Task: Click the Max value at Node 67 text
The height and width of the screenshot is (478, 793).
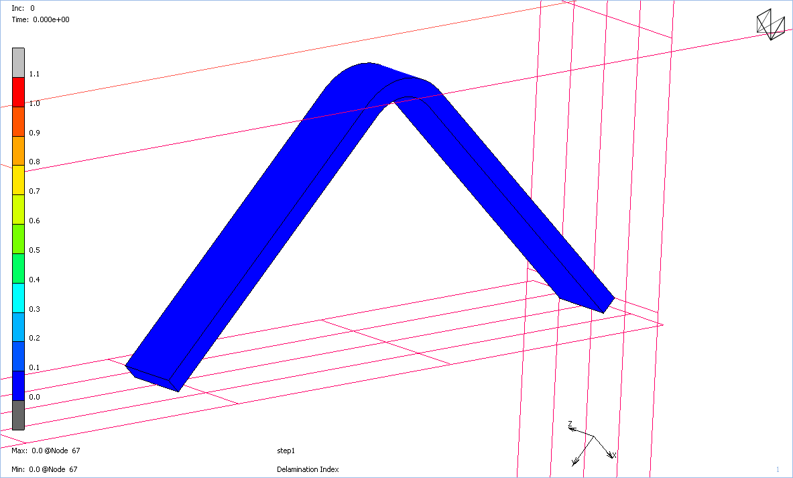Action: pyautogui.click(x=46, y=451)
